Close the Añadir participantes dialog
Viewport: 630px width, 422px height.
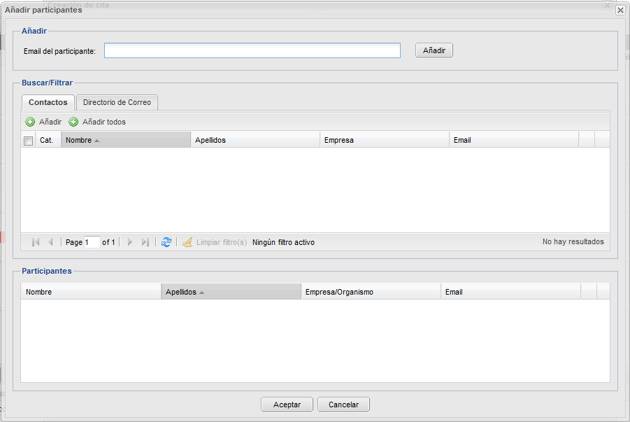(x=620, y=10)
